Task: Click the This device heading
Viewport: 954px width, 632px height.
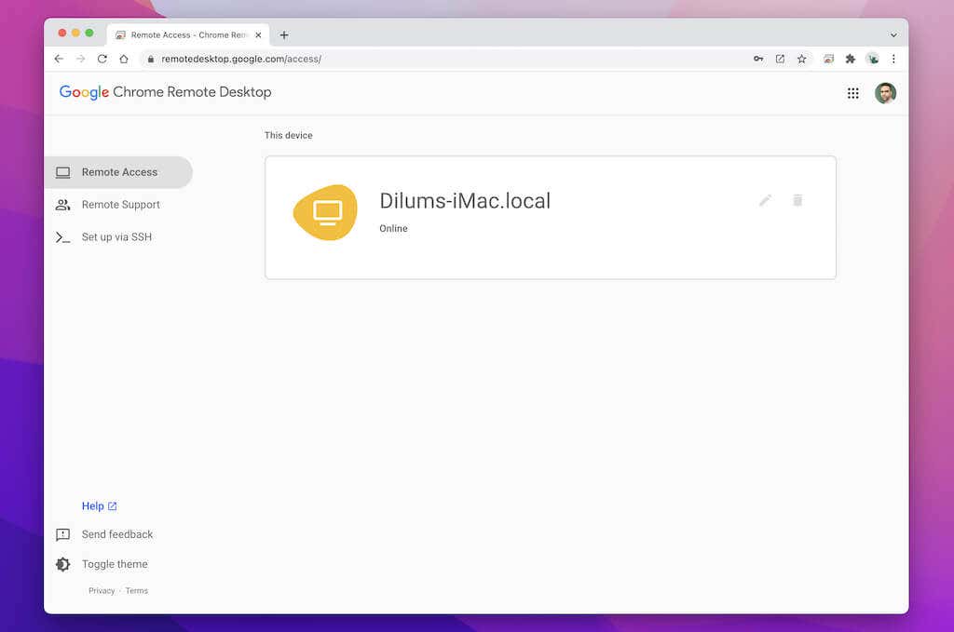Action: pyautogui.click(x=289, y=136)
